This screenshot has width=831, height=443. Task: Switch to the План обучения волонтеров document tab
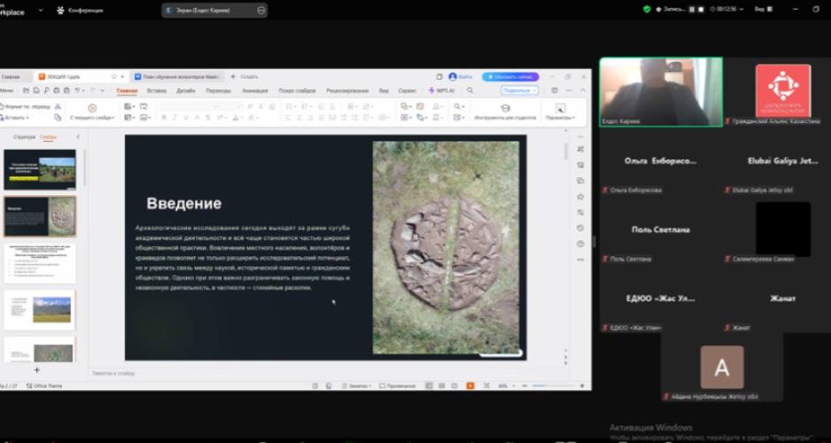tap(176, 77)
